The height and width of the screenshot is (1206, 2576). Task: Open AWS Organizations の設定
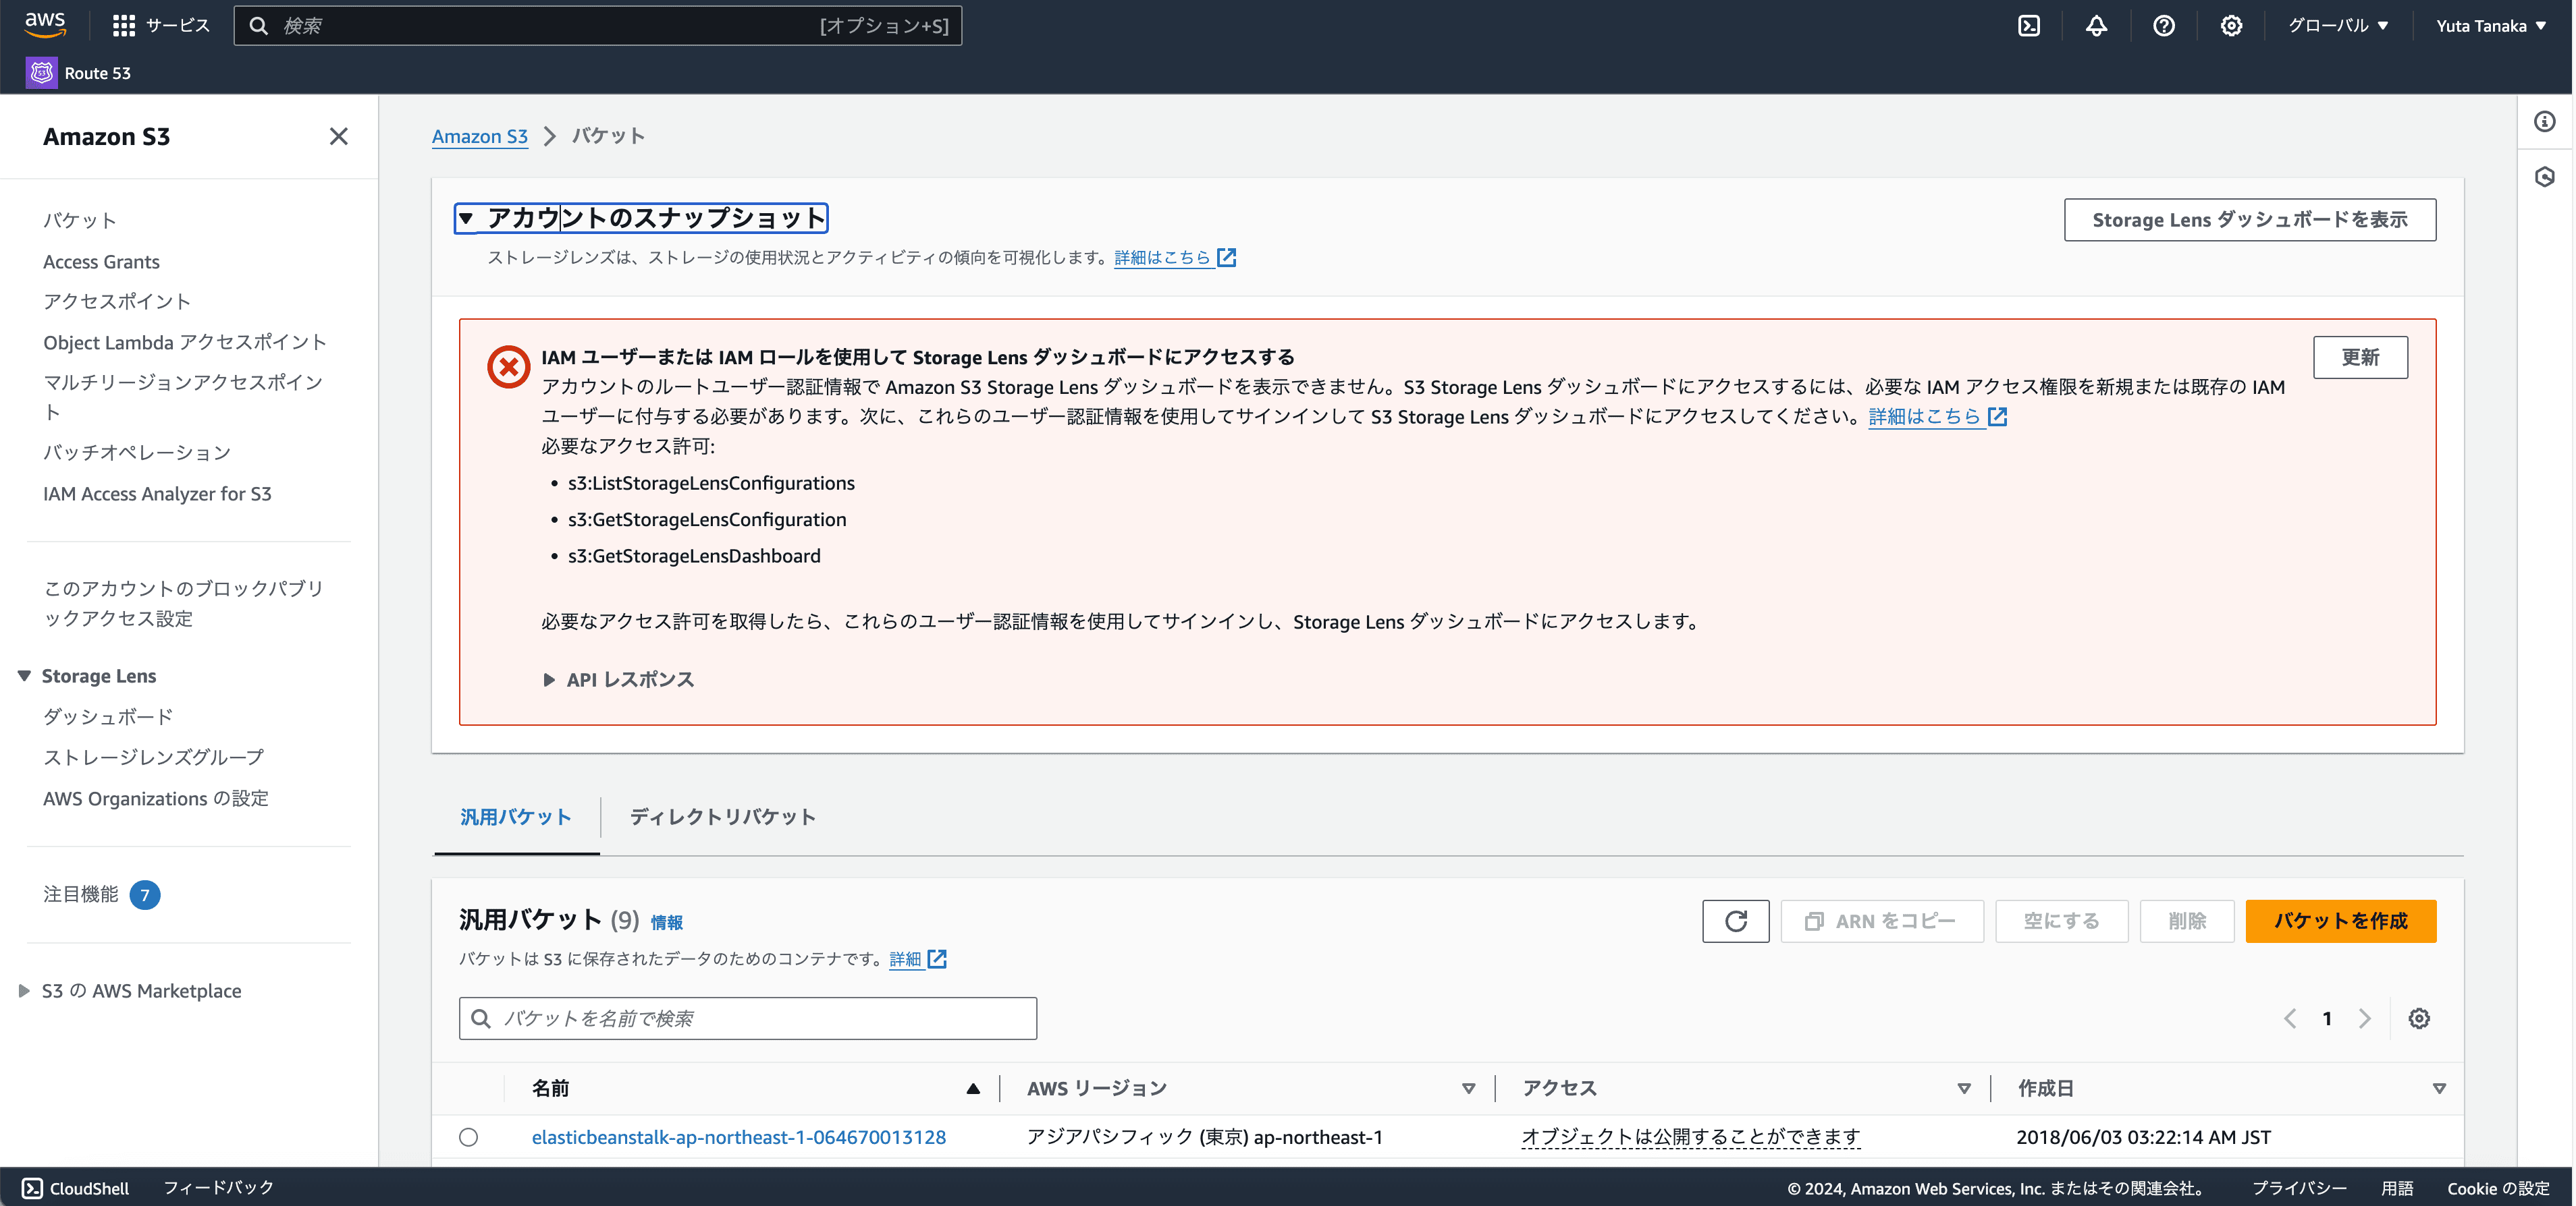156,799
